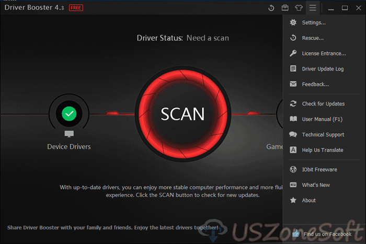Click the NEW badge icon for What's New

click(x=293, y=185)
